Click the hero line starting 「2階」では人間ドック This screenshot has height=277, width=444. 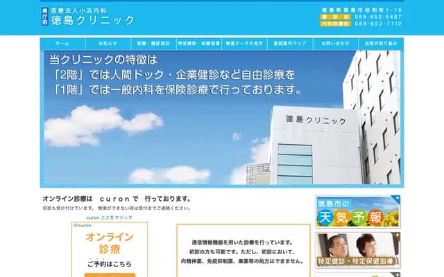tap(173, 75)
